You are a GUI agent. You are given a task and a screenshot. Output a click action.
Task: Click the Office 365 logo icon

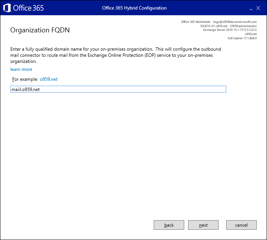pyautogui.click(x=7, y=8)
